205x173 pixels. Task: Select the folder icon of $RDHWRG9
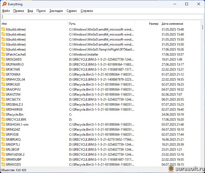click(x=3, y=109)
